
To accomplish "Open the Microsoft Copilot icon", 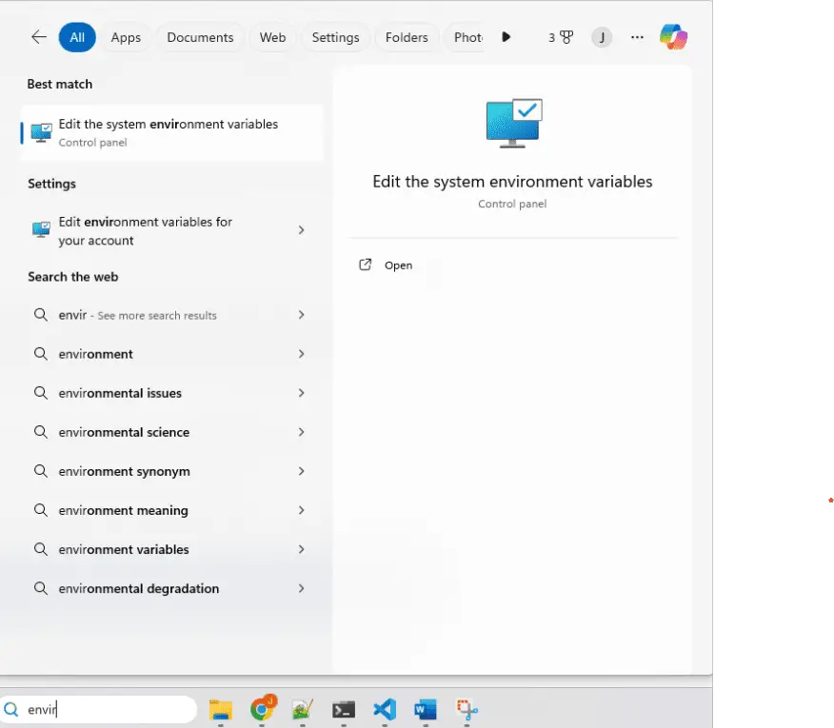I will [x=673, y=37].
